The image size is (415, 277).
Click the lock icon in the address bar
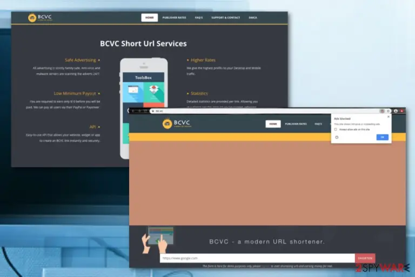[x=153, y=111]
